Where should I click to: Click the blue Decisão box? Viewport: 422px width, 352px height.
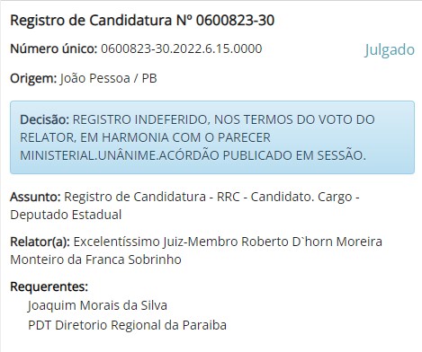coord(212,137)
